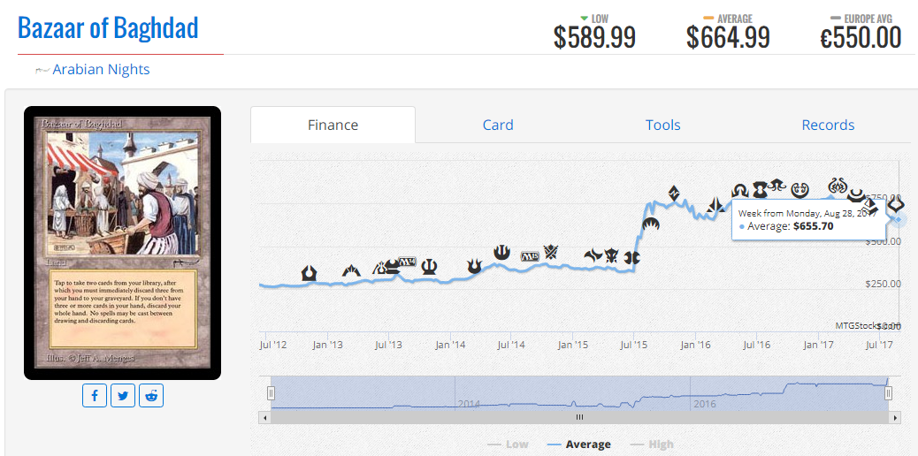The width and height of the screenshot is (918, 456).
Task: Select the M14 core set marker
Action: [406, 262]
